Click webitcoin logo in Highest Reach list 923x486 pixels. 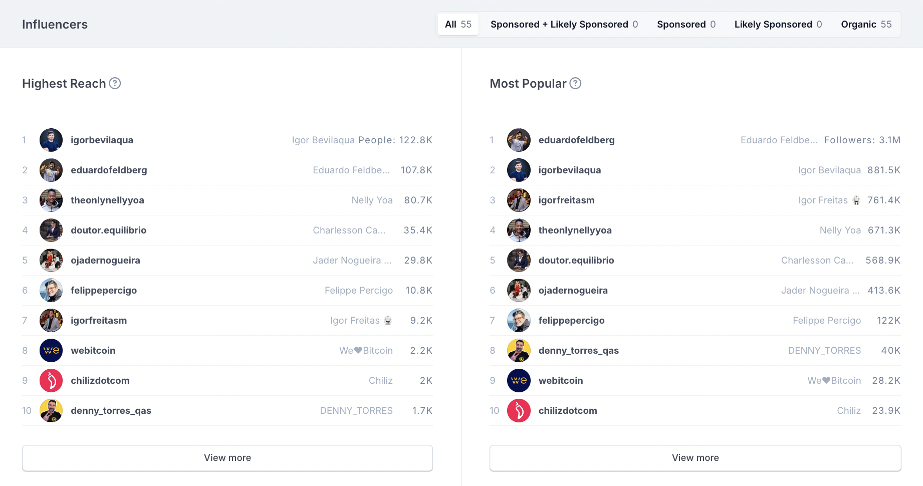(51, 351)
